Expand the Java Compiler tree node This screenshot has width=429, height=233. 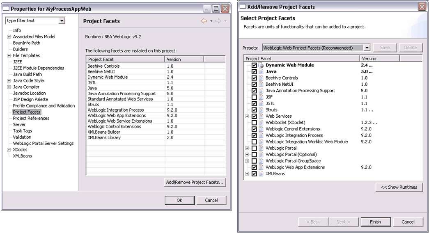coord(9,87)
